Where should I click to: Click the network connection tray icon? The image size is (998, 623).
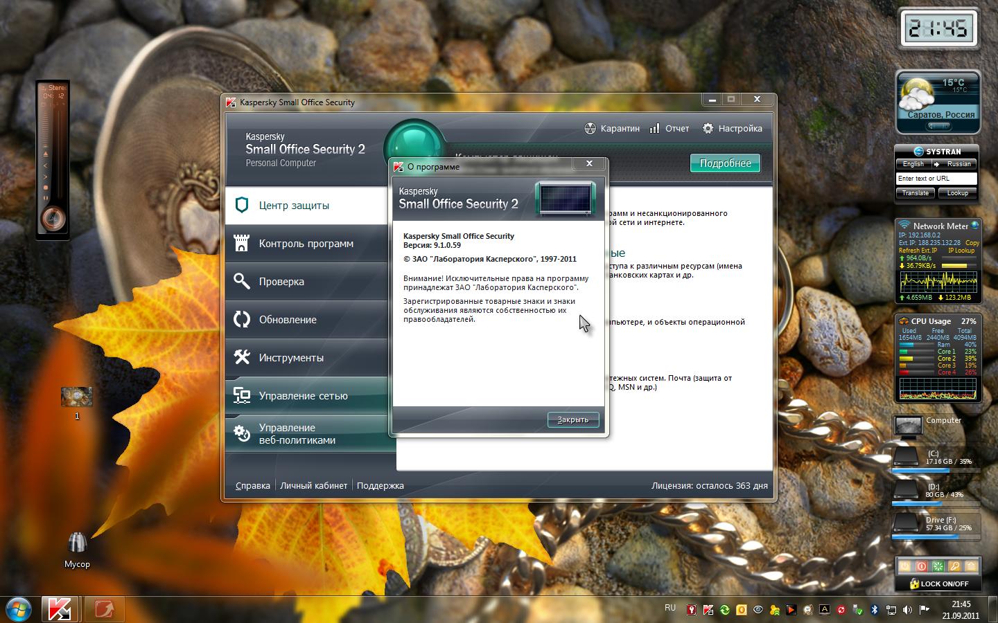point(891,610)
